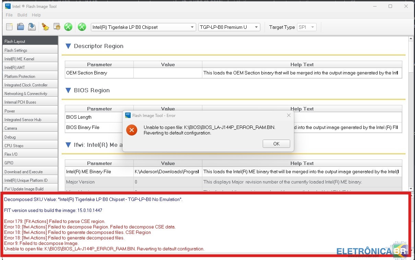
Task: Open the Build menu
Action: 22,15
